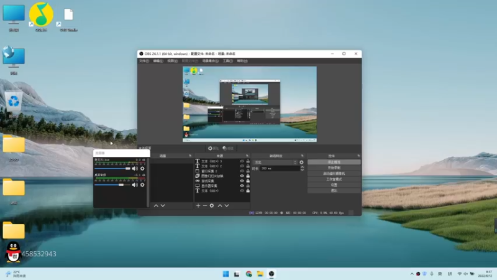Click the 桌面音频 volume slider
Screen dimensions: 497x280
[112, 185]
